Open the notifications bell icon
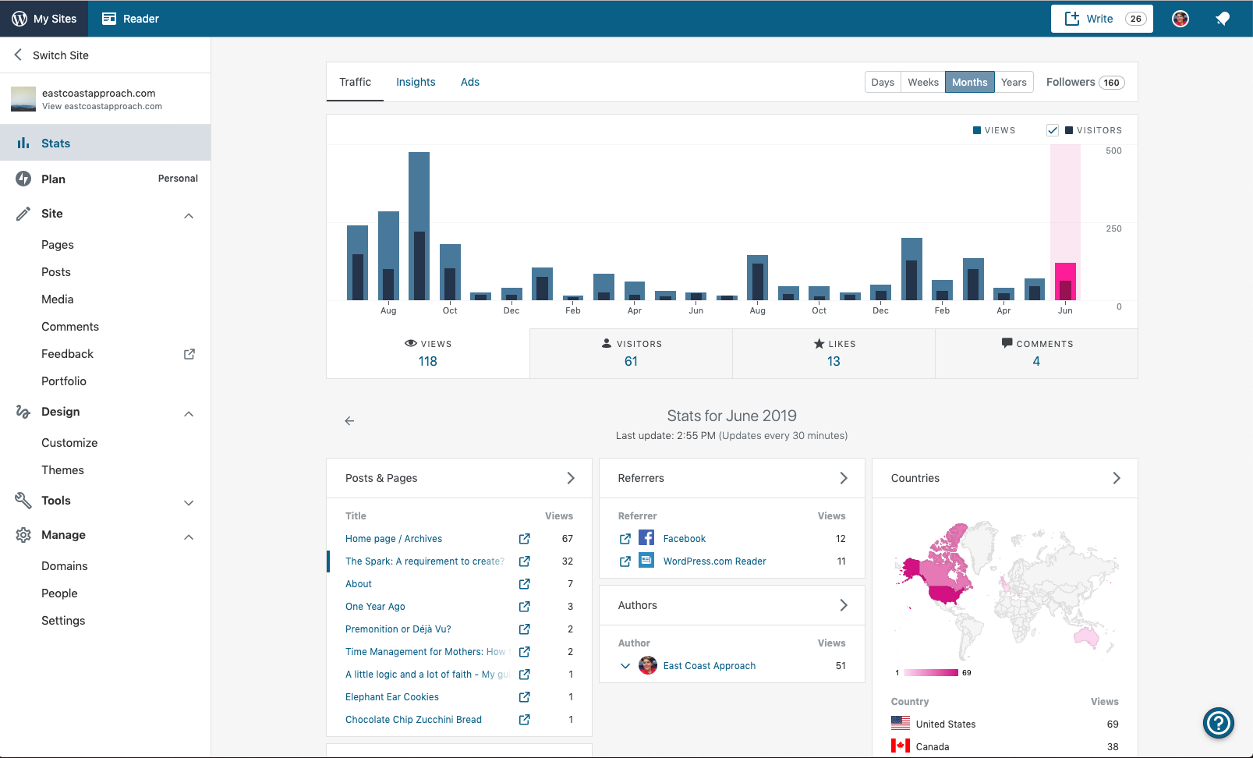 click(1223, 19)
